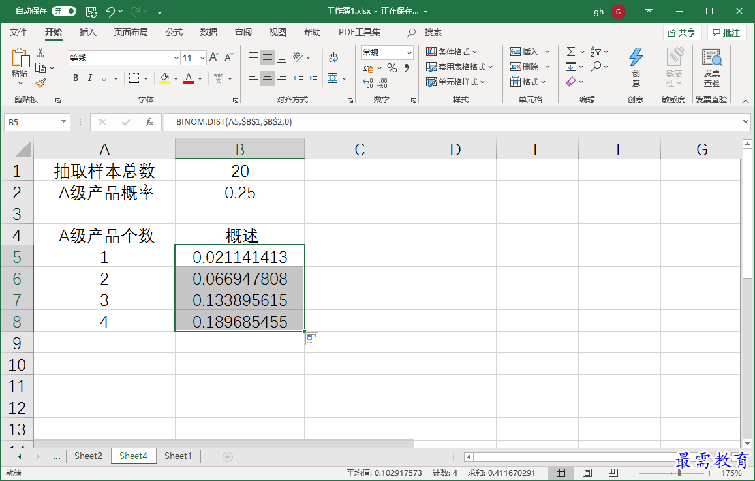Increase font size with larger A

(214, 58)
